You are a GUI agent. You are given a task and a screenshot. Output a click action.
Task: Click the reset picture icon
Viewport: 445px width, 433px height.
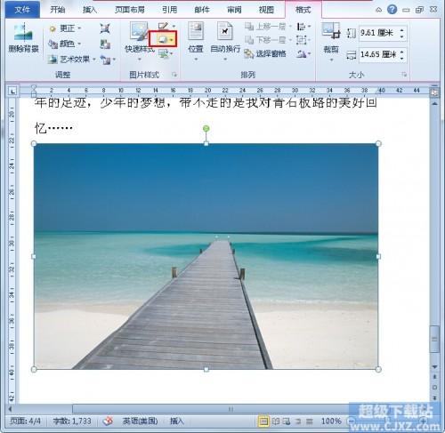[x=106, y=60]
